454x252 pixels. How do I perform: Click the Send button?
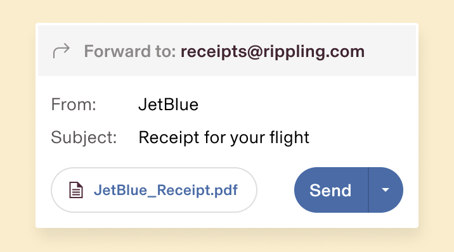click(x=331, y=190)
